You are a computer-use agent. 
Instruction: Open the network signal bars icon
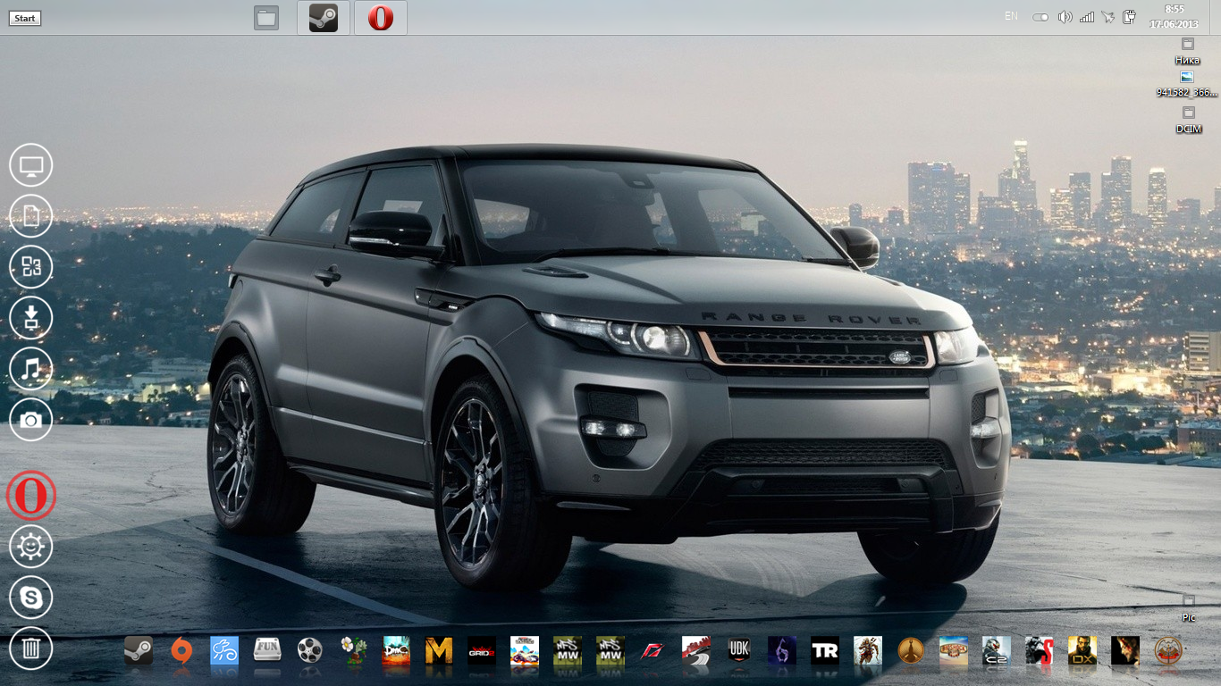point(1087,17)
